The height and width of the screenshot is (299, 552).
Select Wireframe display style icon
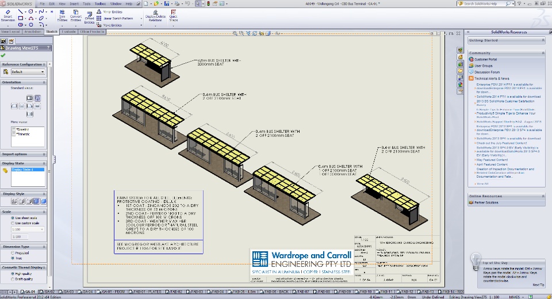tap(14, 201)
